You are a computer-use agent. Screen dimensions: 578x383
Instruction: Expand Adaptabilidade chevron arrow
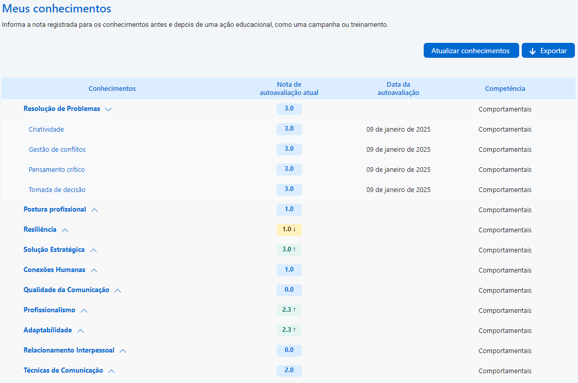click(x=81, y=331)
